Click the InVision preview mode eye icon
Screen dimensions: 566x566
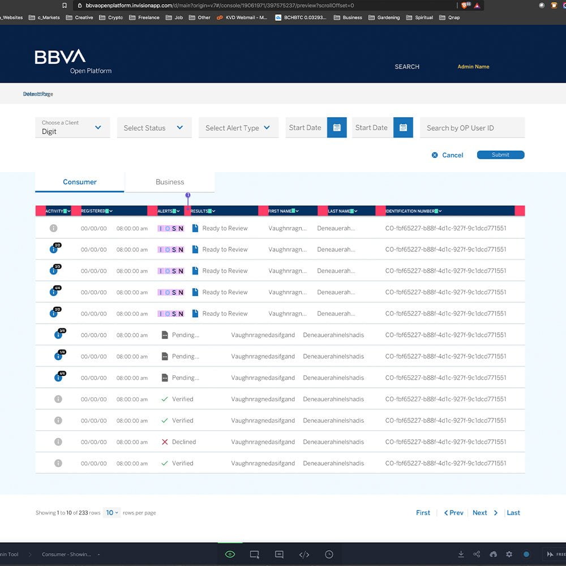point(230,554)
